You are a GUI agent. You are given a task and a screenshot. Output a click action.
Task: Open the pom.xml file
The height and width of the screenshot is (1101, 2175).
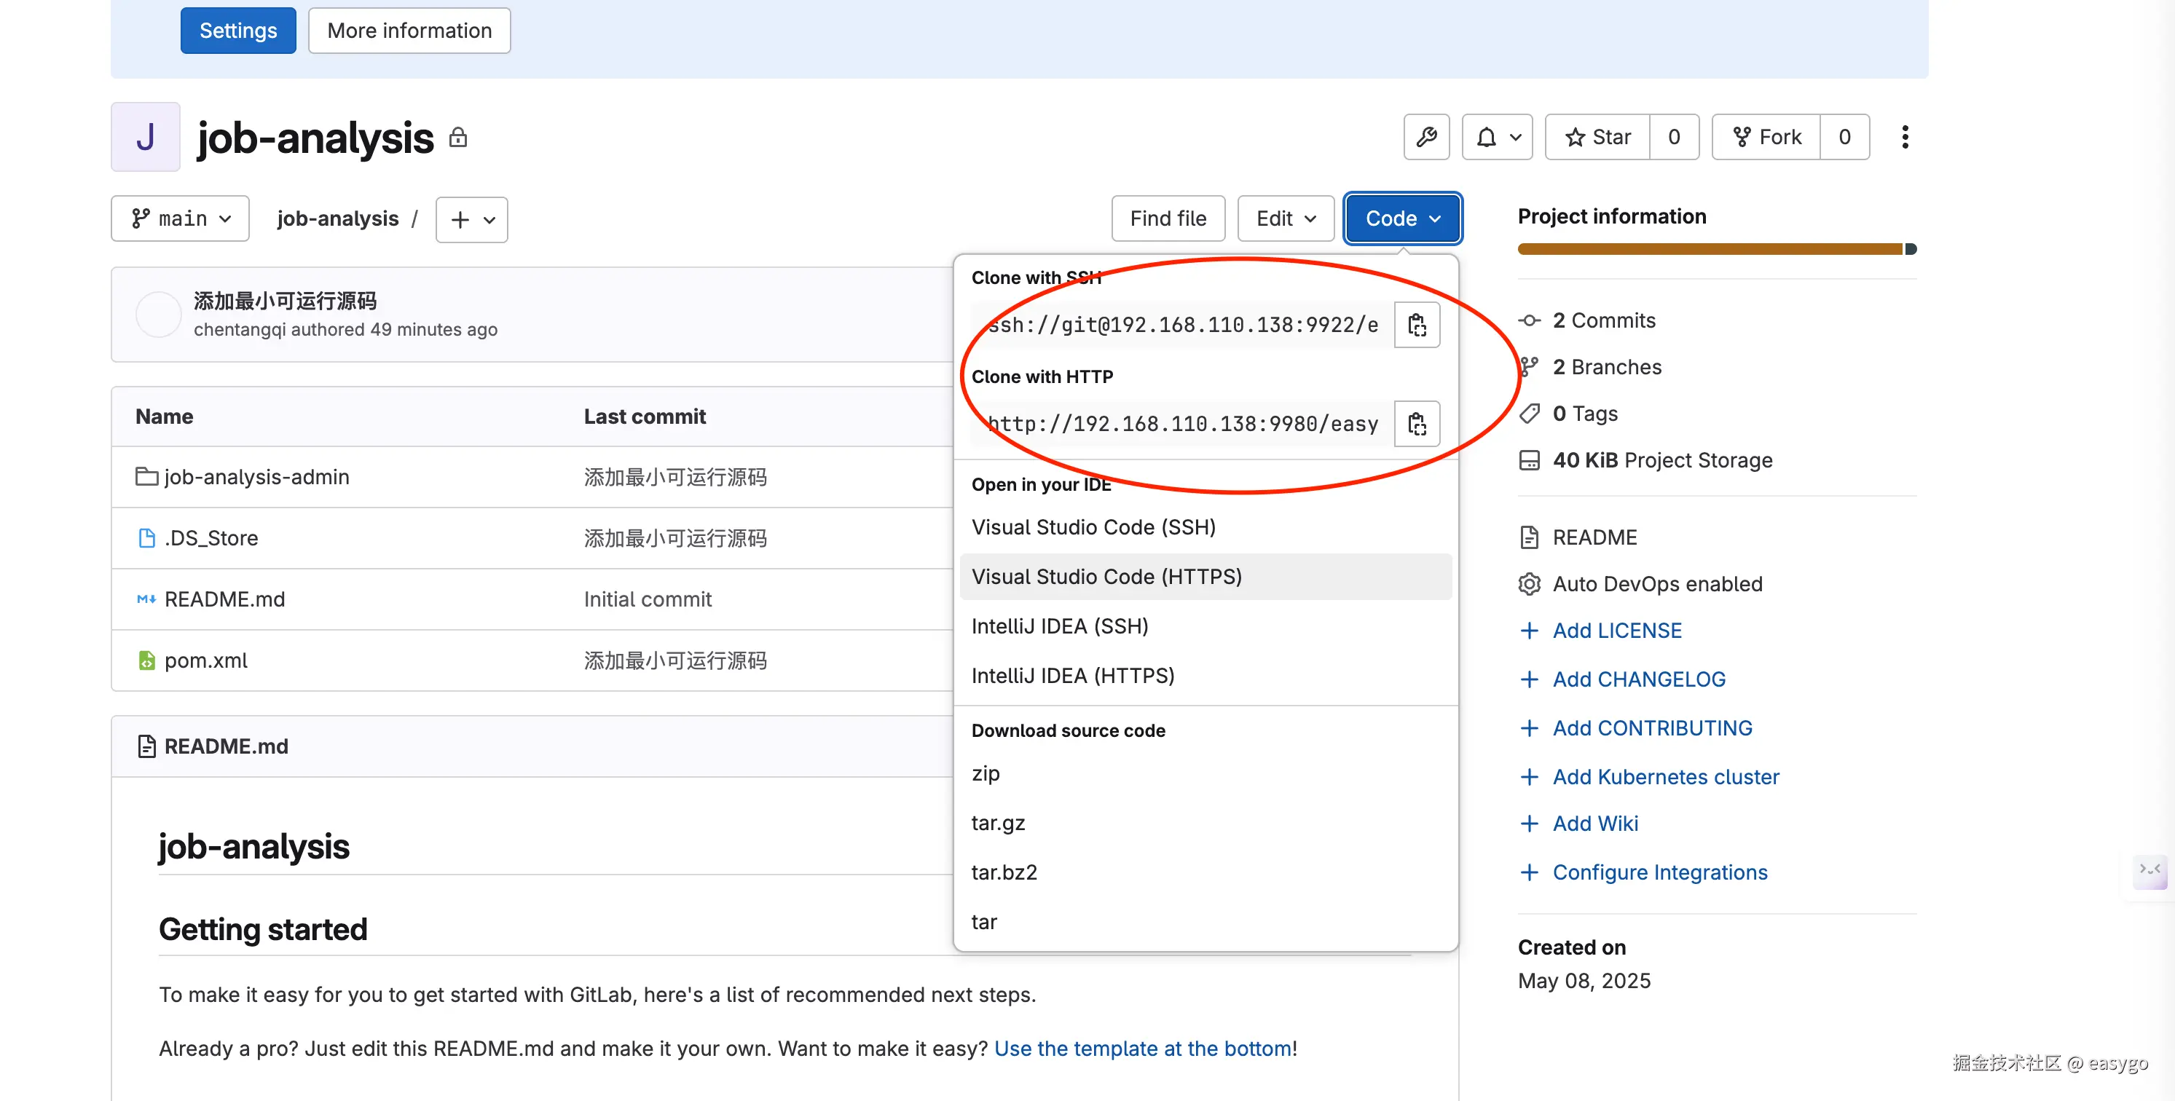click(205, 660)
